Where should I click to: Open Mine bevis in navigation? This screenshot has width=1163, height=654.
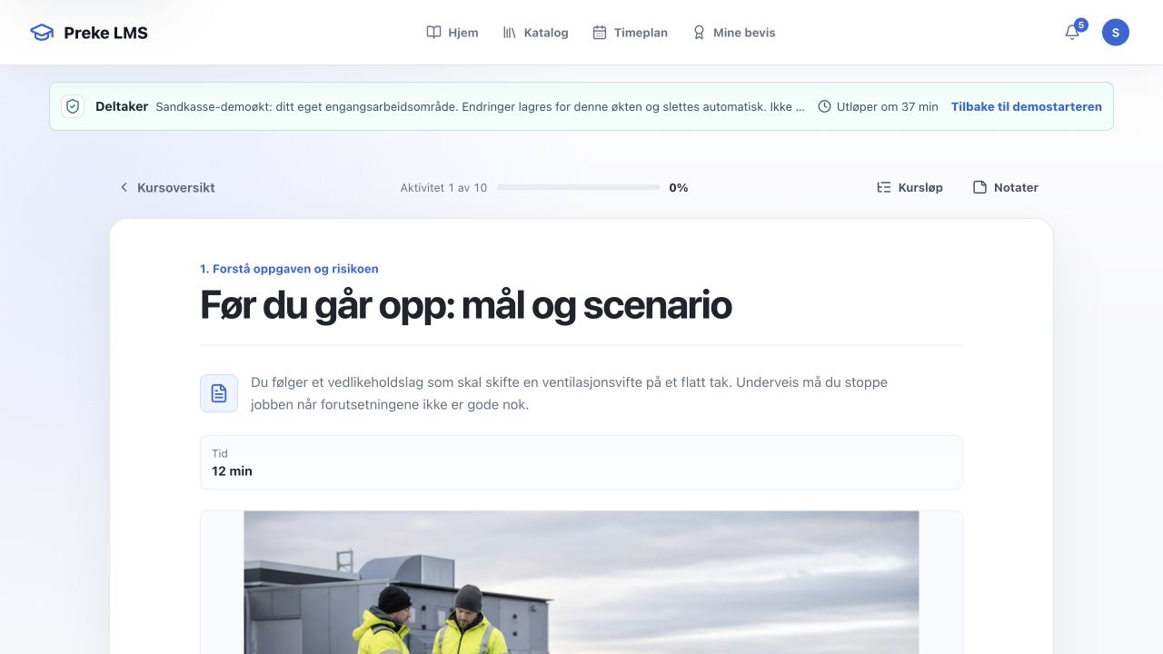pyautogui.click(x=733, y=33)
